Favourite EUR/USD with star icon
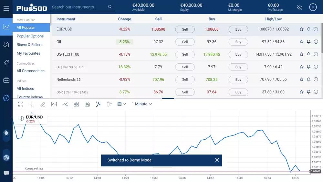Image resolution: width=323 pixels, height=182 pixels. point(302,29)
